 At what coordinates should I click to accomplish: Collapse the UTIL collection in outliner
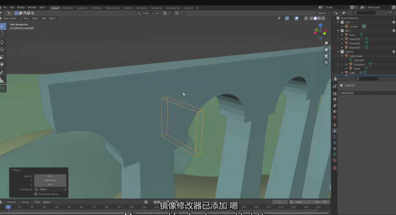[338, 22]
